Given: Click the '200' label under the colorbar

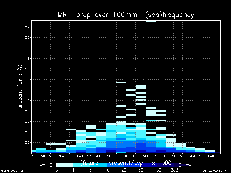Looking at the screenshot, I should click(x=174, y=170).
